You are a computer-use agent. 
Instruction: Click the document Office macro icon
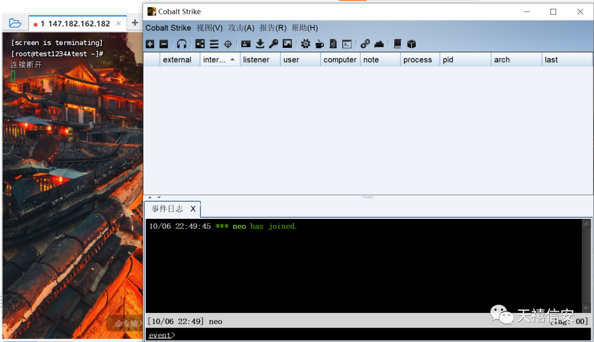tap(333, 44)
